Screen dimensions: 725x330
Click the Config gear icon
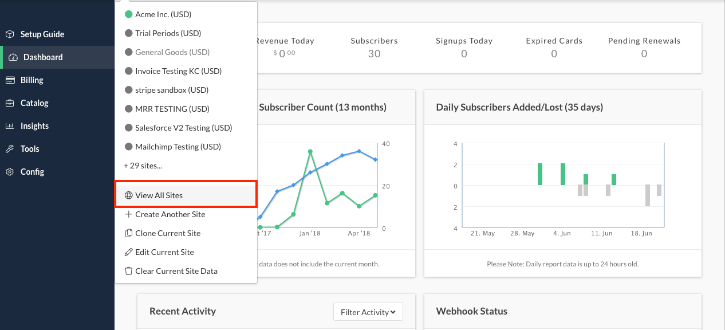[x=10, y=172]
